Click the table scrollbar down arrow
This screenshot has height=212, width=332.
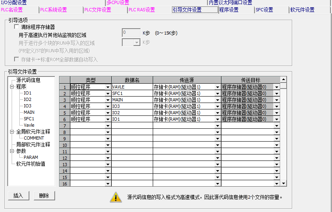(x=283, y=183)
